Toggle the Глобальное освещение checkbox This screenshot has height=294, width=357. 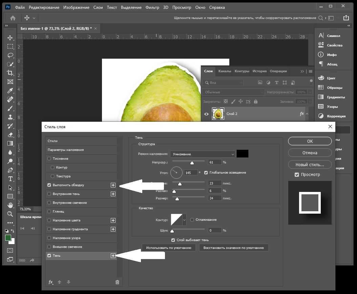coord(206,173)
